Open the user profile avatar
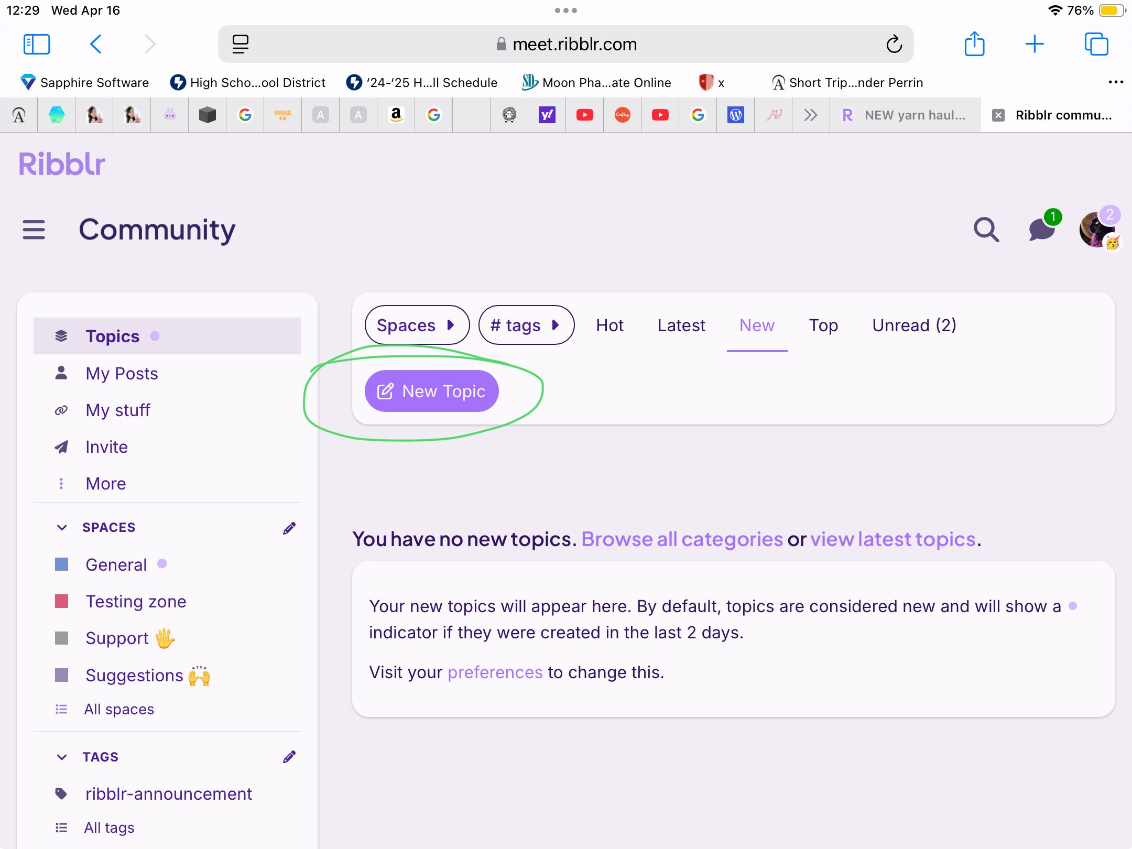The height and width of the screenshot is (849, 1132). click(x=1097, y=230)
